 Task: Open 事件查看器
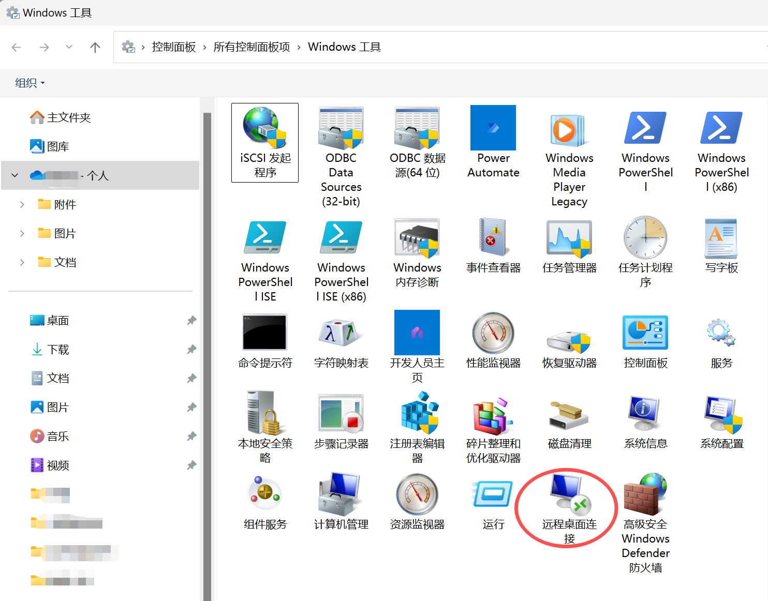tap(493, 246)
